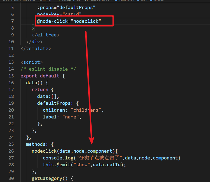210x182 pixels.
Task: Click the eslint-disable comment
Action: point(48,69)
